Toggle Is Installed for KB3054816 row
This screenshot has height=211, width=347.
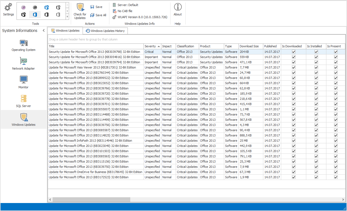tap(316, 57)
